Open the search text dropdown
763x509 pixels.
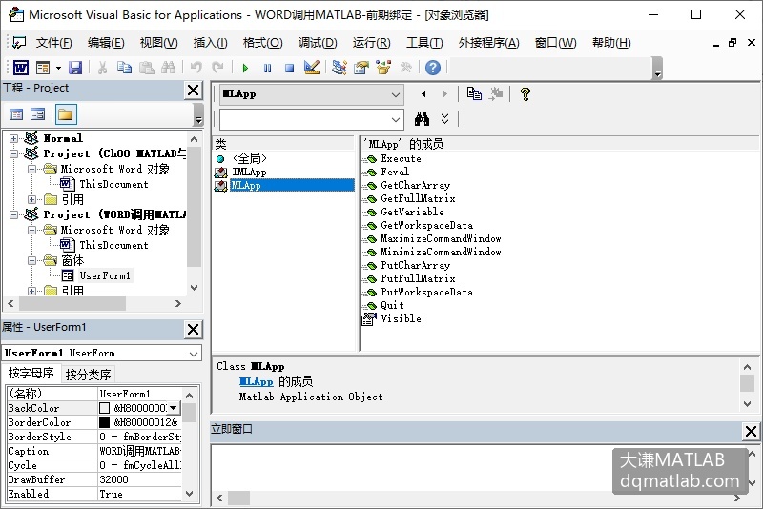396,119
